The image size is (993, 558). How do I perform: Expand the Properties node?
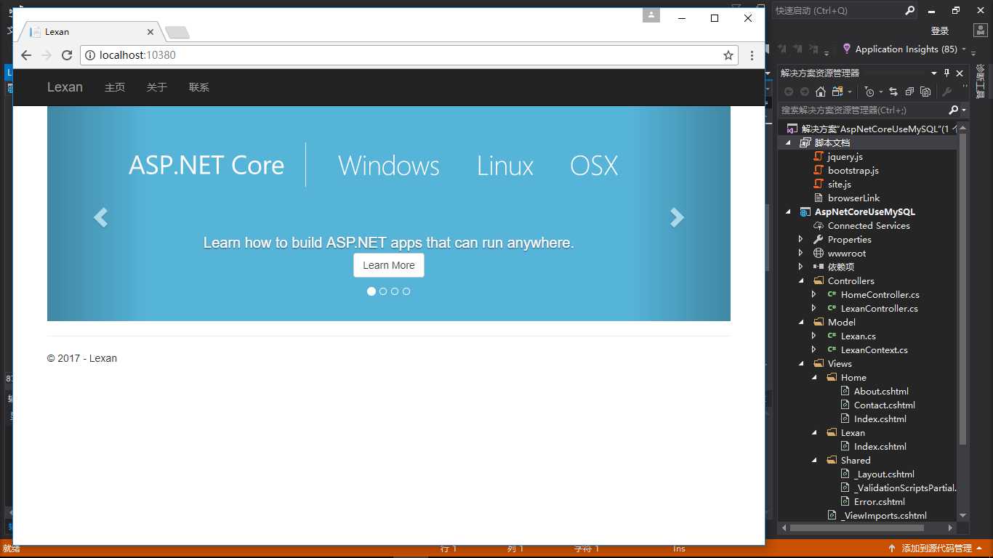pyautogui.click(x=801, y=240)
